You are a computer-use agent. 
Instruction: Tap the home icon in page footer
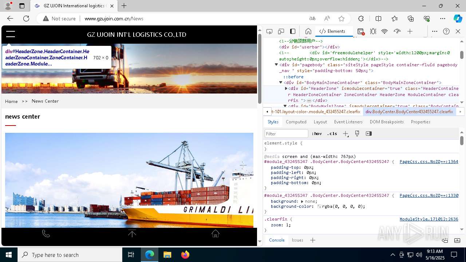click(x=216, y=234)
